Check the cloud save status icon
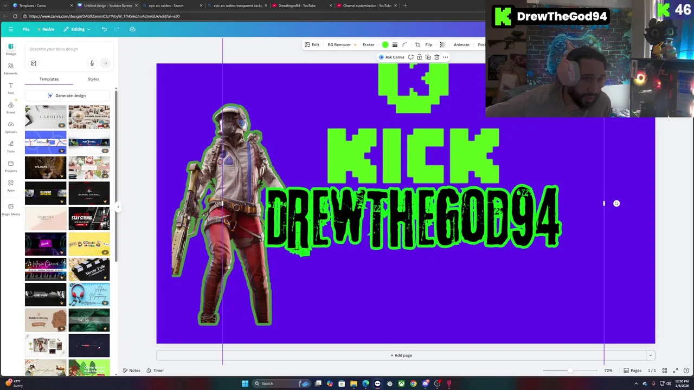This screenshot has height=390, width=694. tap(132, 29)
